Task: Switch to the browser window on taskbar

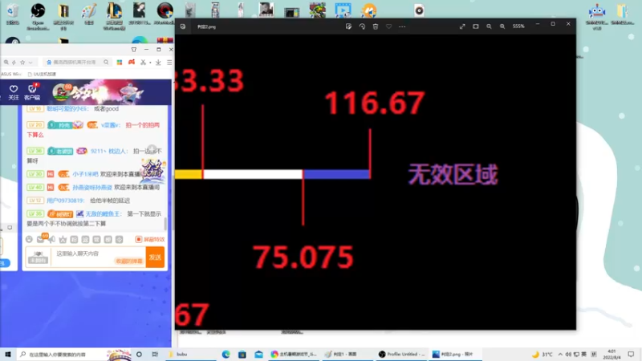Action: tap(294, 354)
